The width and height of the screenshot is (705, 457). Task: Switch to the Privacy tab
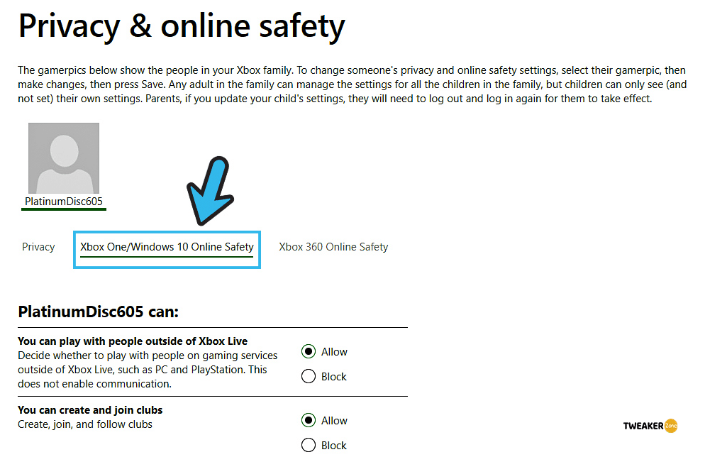38,247
